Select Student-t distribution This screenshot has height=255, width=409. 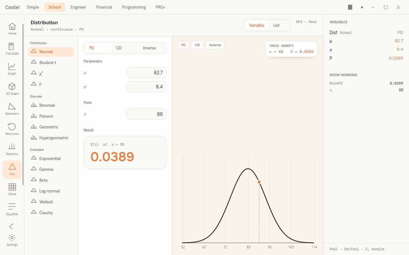[51, 62]
